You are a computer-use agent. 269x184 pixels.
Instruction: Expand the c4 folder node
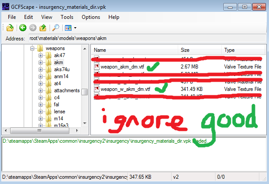coord(40,97)
